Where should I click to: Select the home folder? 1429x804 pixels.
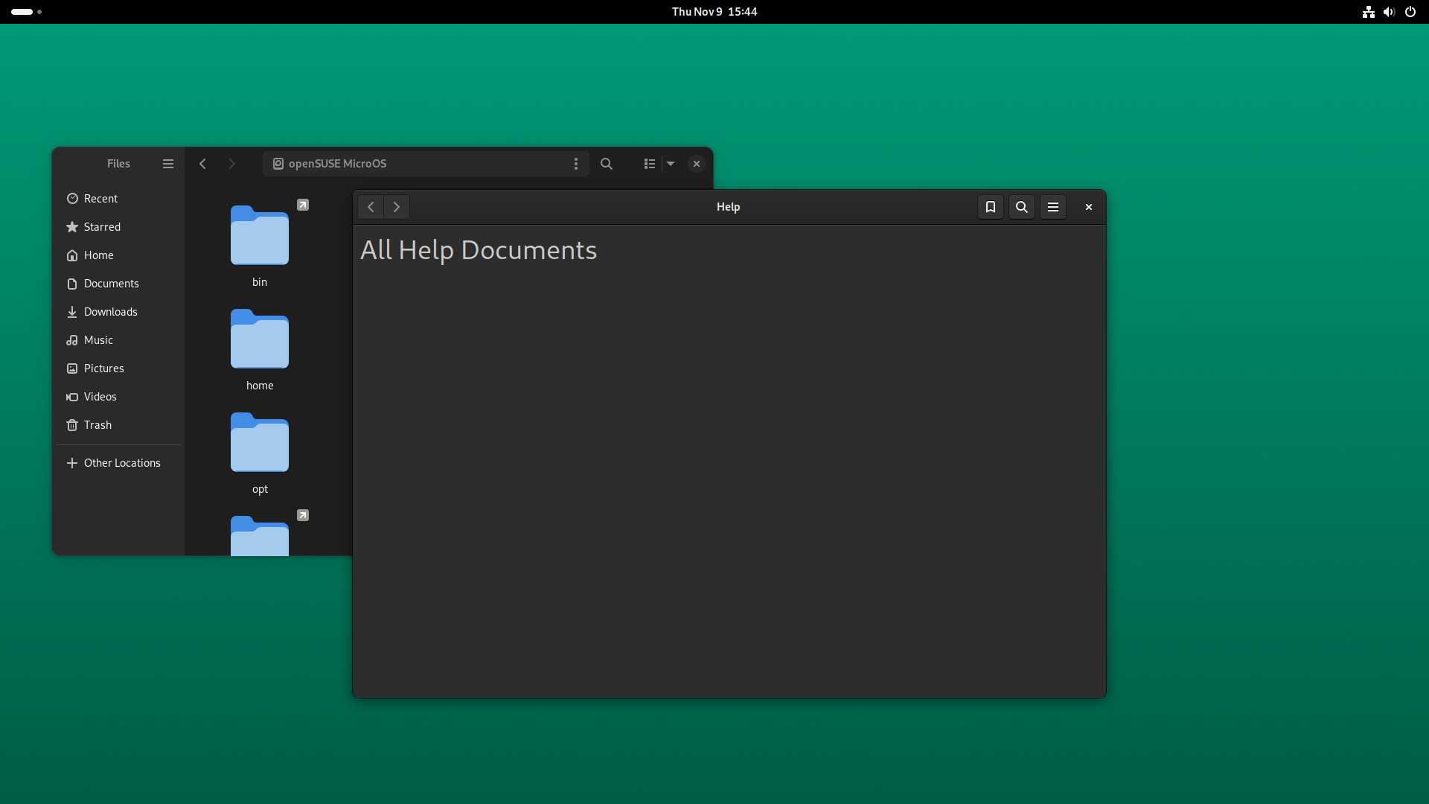tap(260, 349)
